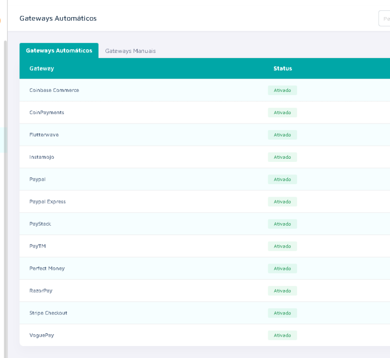Click the VoguePay Ativado badge

point(282,336)
